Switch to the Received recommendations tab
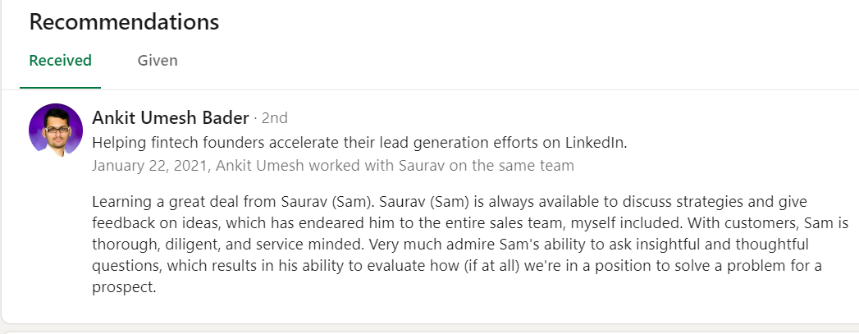 coord(60,61)
